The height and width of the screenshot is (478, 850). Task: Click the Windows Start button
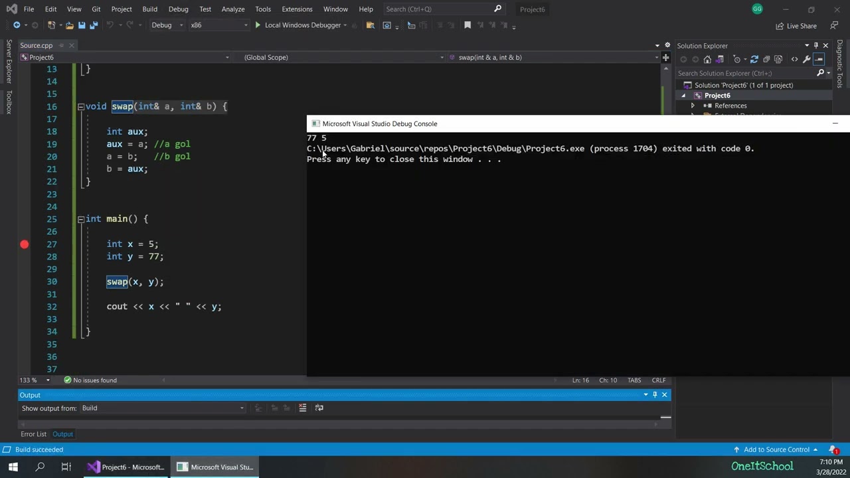pos(13,467)
